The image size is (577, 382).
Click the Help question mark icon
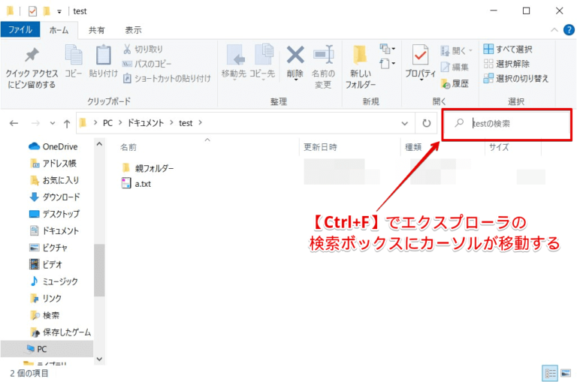click(x=569, y=30)
